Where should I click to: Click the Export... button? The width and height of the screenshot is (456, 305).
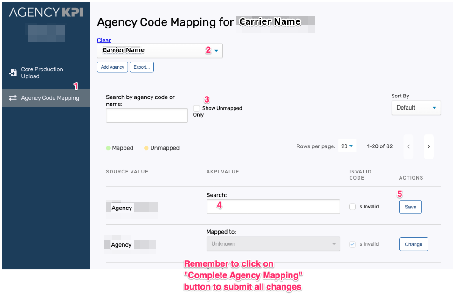[x=142, y=67]
